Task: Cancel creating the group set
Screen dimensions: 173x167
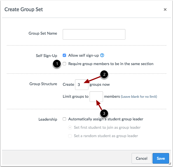Action: click(x=142, y=158)
